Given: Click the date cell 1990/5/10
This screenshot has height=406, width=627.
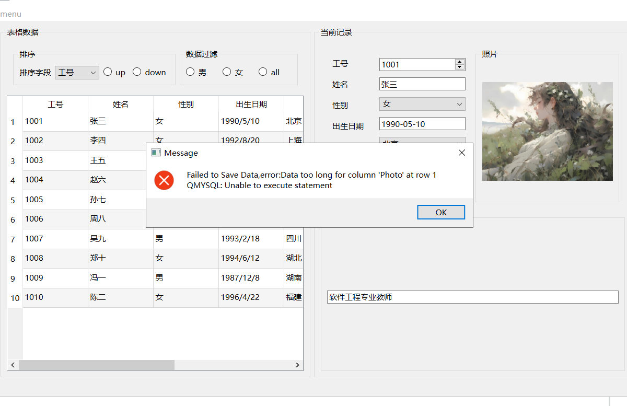Looking at the screenshot, I should click(x=251, y=121).
